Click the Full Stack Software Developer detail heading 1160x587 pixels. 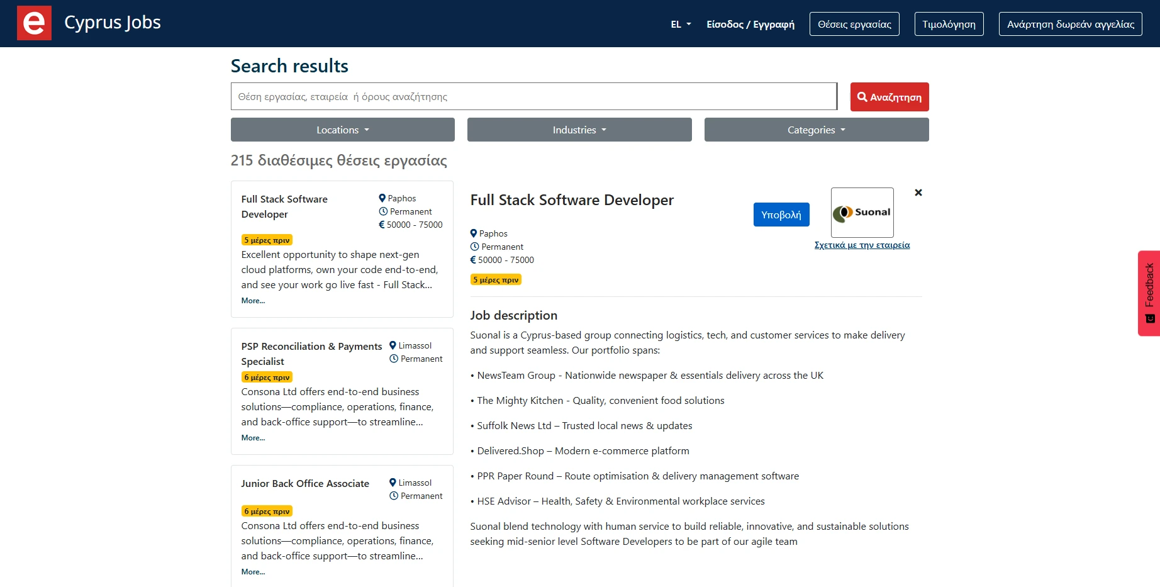(x=572, y=200)
